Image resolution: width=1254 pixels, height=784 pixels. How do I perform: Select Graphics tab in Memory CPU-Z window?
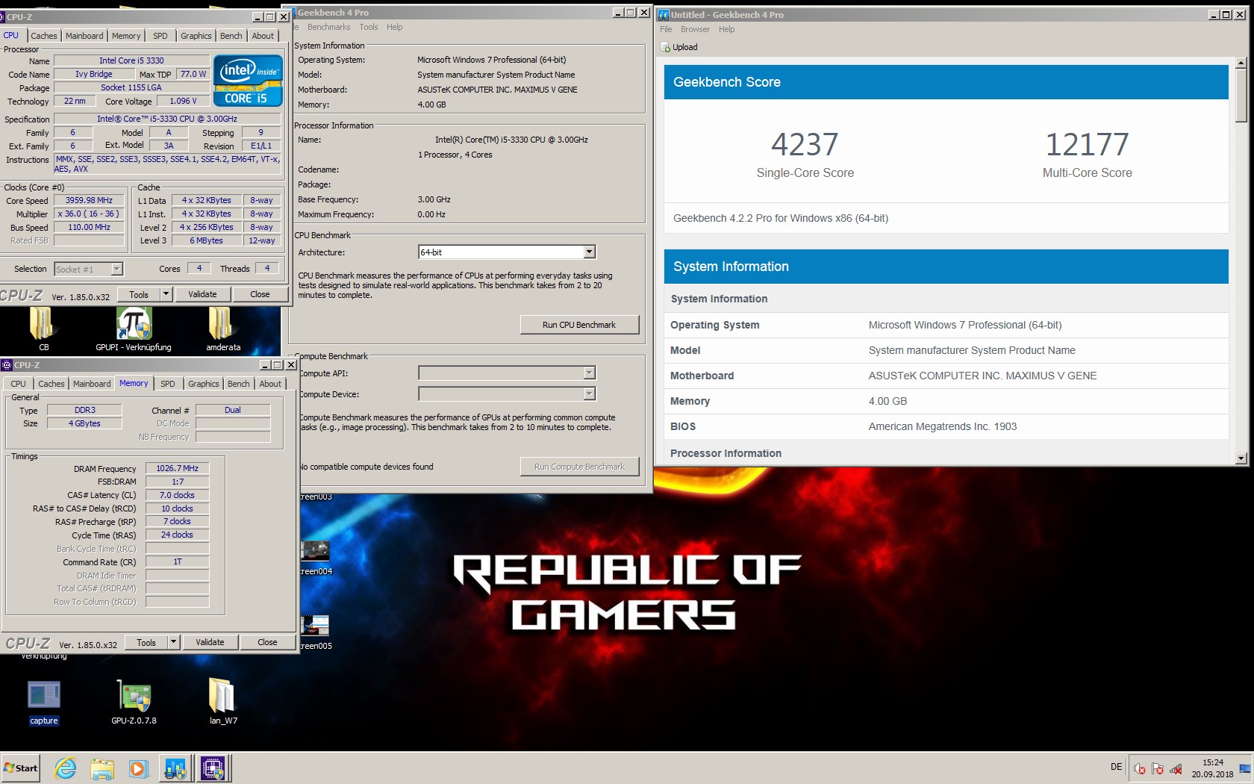pyautogui.click(x=203, y=384)
